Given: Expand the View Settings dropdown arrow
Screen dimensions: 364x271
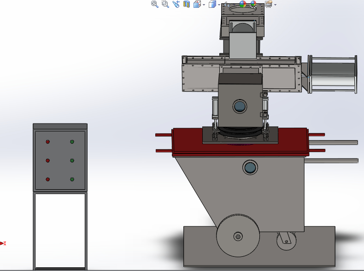Looking at the screenshot, I should point(276,5).
